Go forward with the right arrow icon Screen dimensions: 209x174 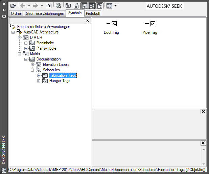click(36, 6)
